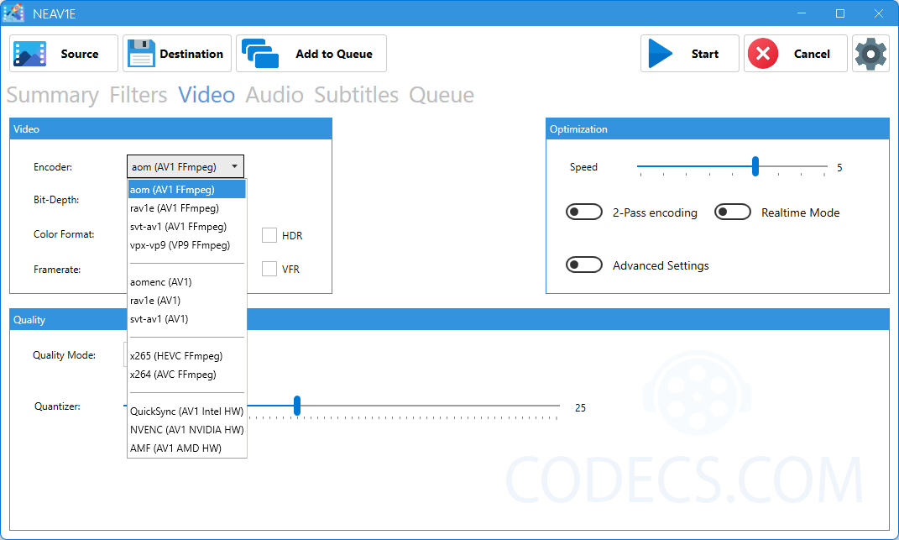The height and width of the screenshot is (540, 899).
Task: Open the Subtitles tab
Action: [x=356, y=95]
